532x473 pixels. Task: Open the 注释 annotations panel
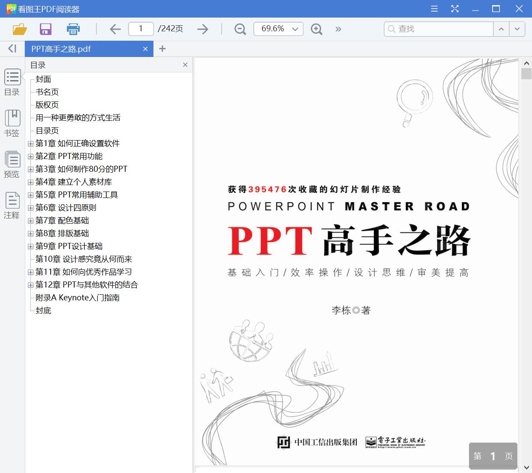click(x=12, y=206)
